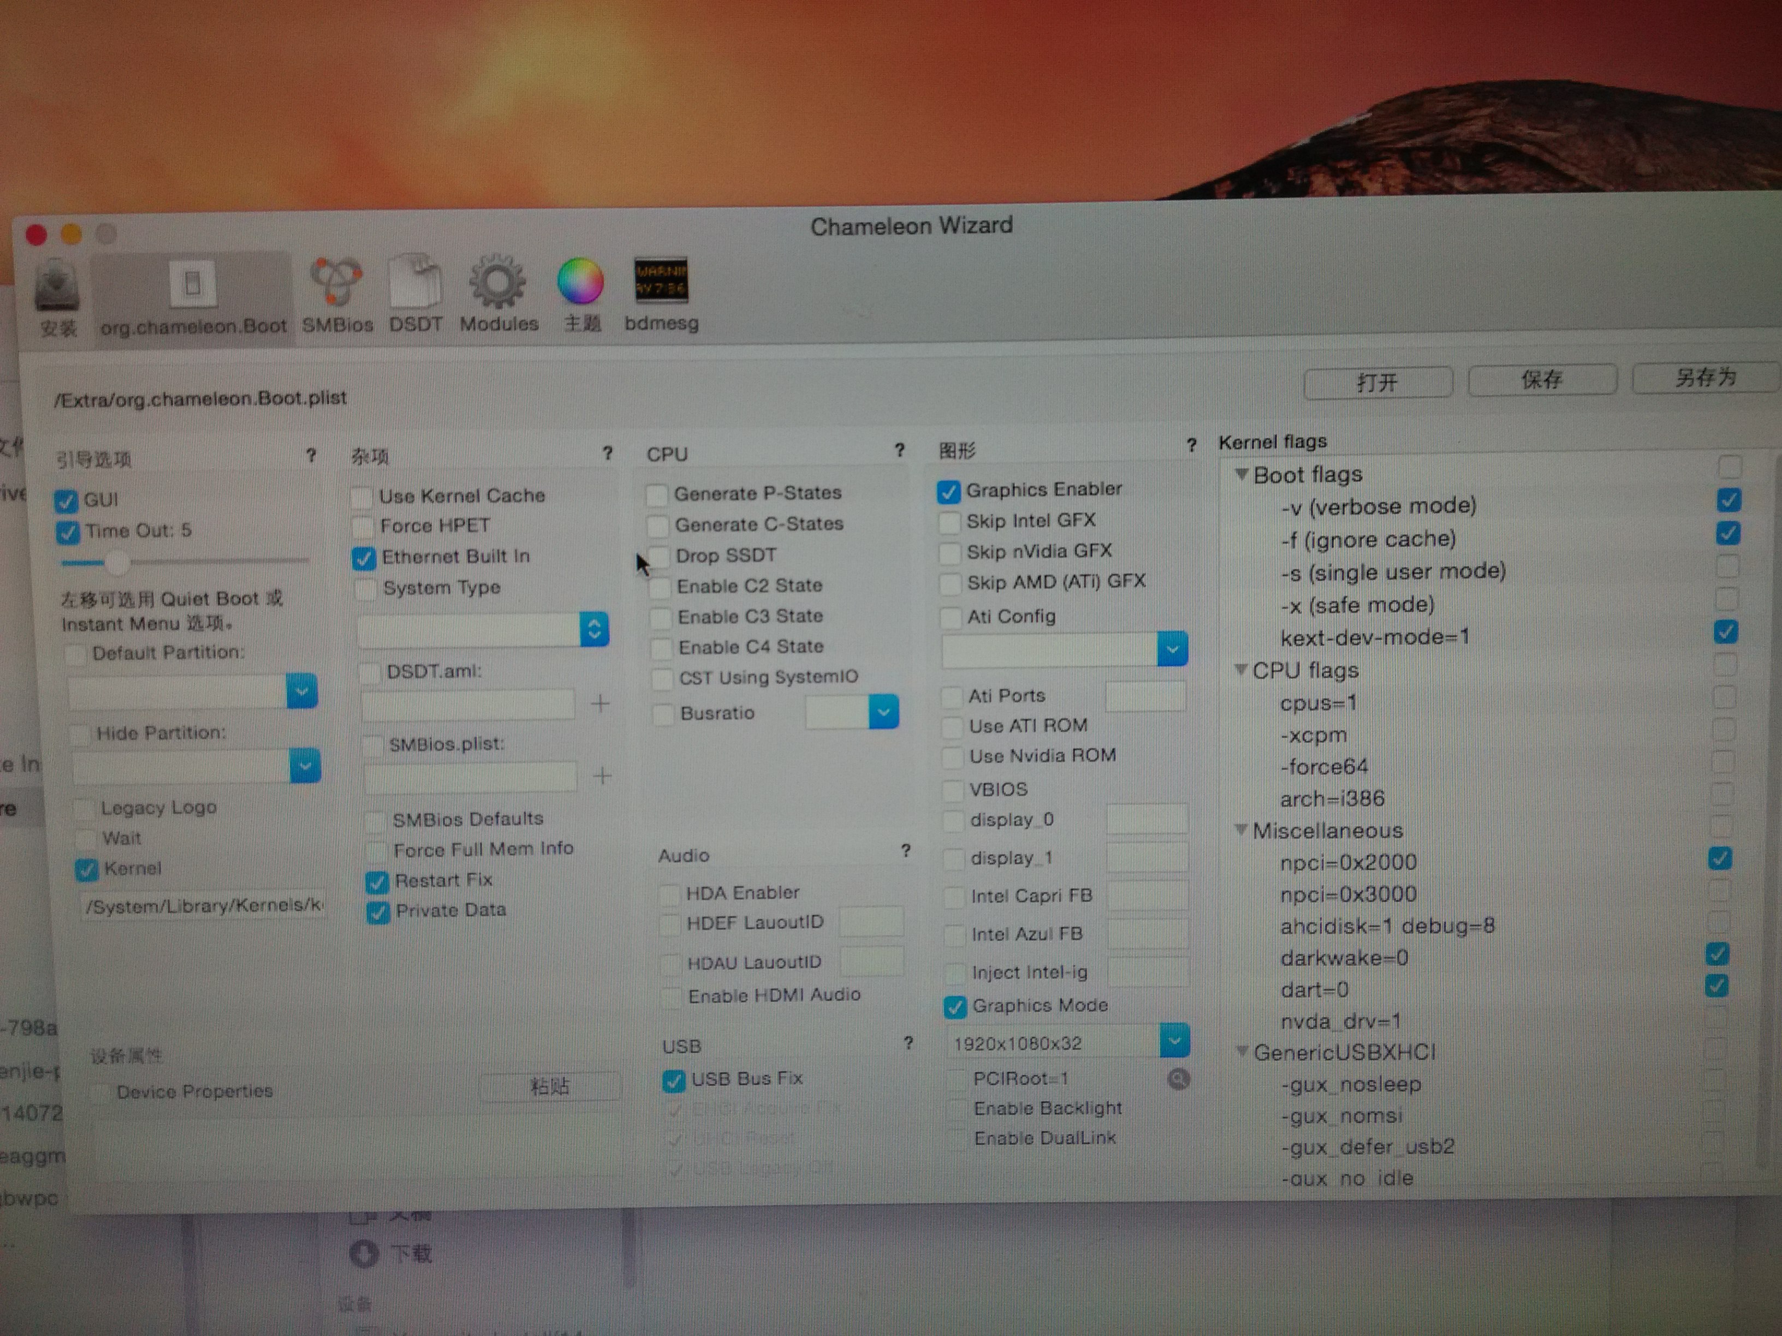Image resolution: width=1782 pixels, height=1336 pixels.
Task: Collapse the CPU flags group
Action: tap(1240, 669)
